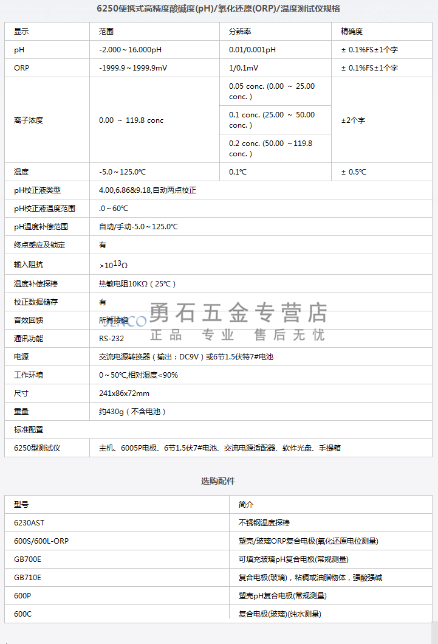Click the 'pH校正液类型' label

click(x=37, y=190)
